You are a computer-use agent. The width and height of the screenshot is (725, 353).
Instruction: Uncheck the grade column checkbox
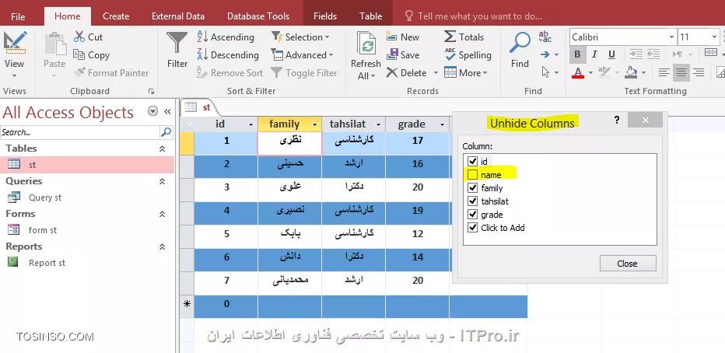pyautogui.click(x=472, y=214)
